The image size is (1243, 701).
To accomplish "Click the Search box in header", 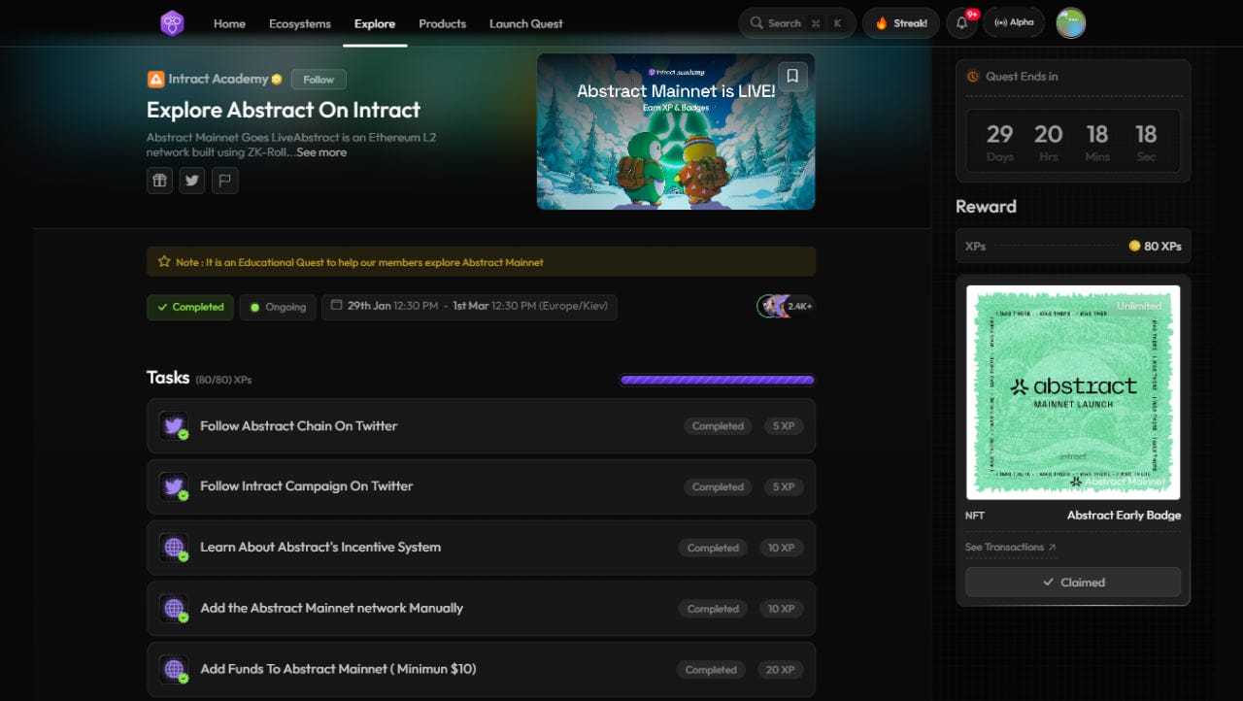I will pyautogui.click(x=797, y=23).
